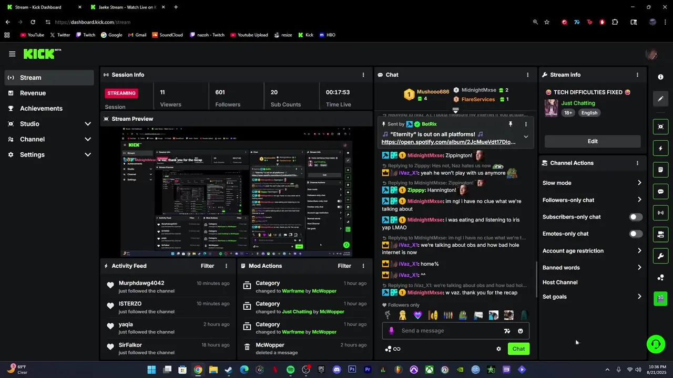Open chat settings gear icon
Screen dimensions: 673x378
pyautogui.click(x=498, y=349)
